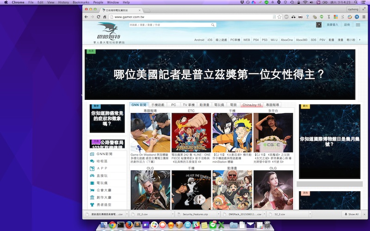Expand dropdown for the 52_2.csv download
Screen dimensions: 370x231
pos(310,214)
